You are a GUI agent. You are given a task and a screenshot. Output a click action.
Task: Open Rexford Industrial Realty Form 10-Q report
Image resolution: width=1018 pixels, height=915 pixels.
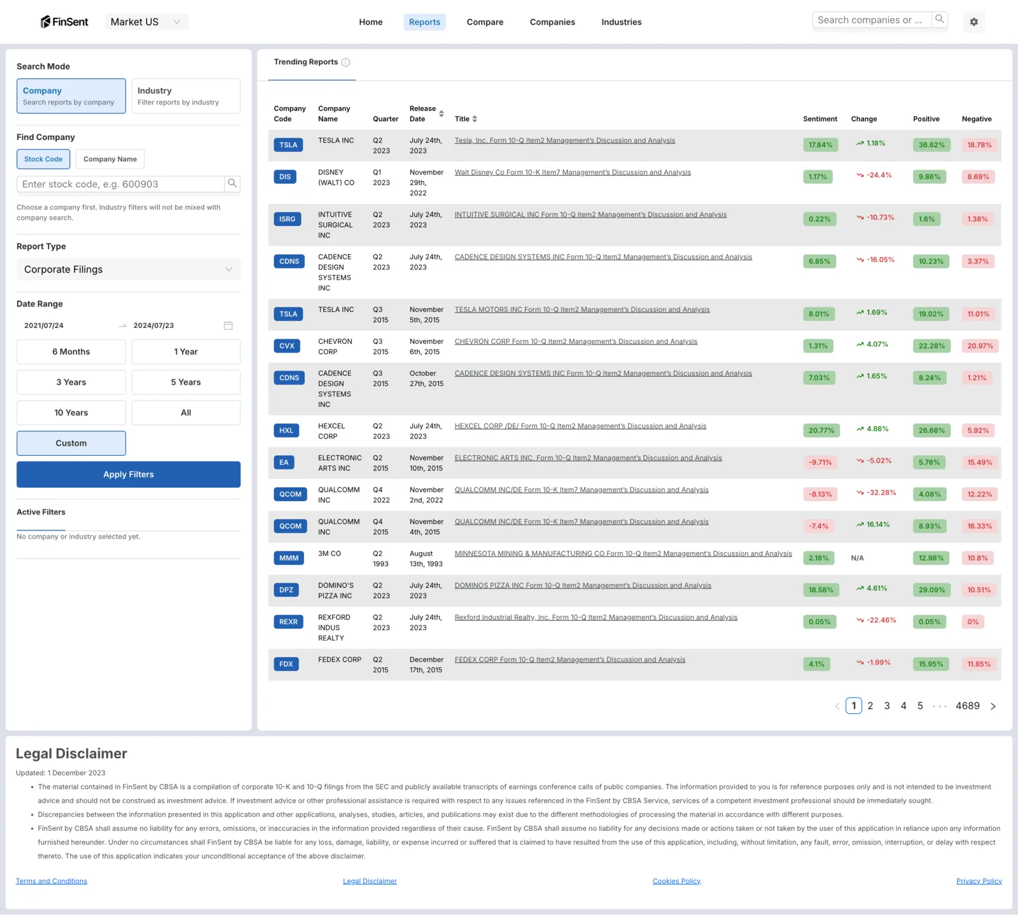pyautogui.click(x=596, y=618)
